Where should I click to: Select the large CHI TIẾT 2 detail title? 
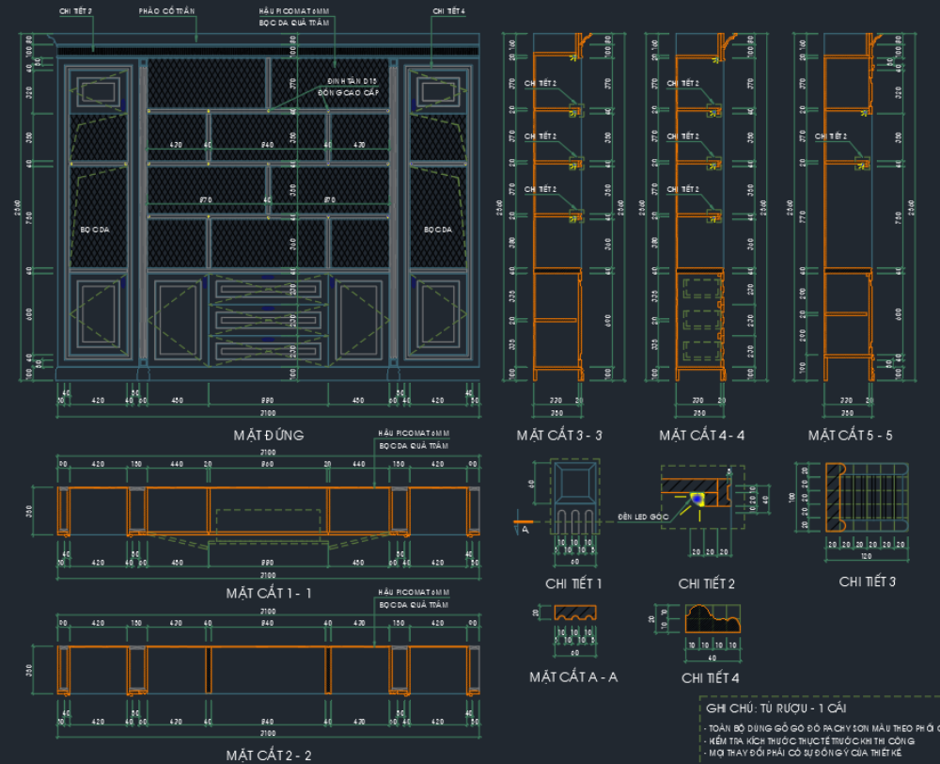coord(706,583)
